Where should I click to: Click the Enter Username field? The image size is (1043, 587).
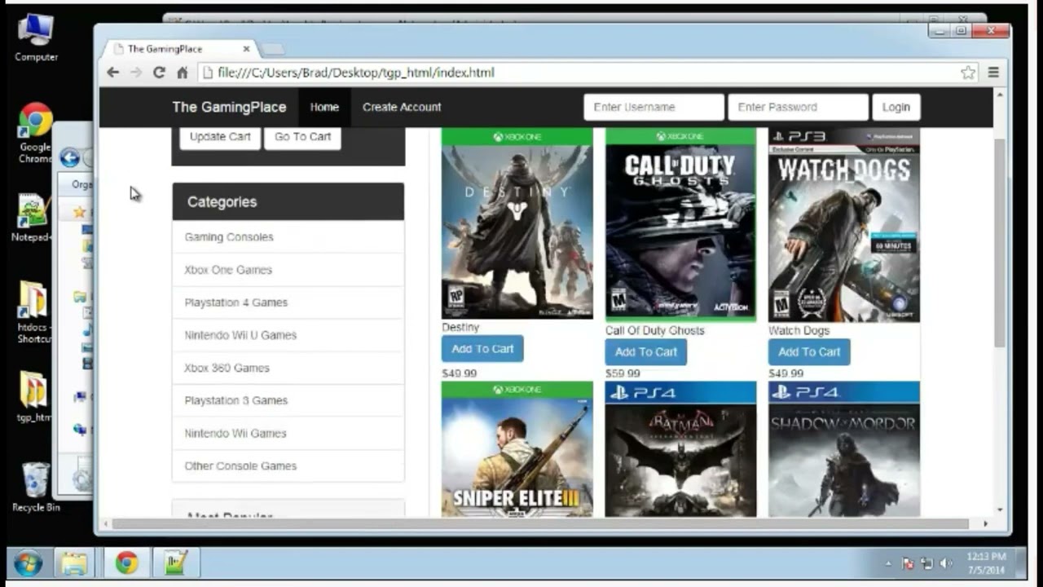(654, 107)
